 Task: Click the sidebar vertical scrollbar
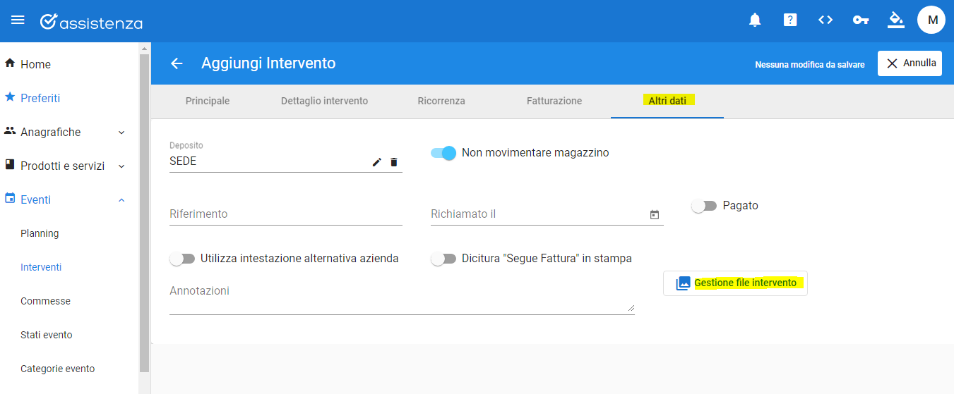point(144,211)
